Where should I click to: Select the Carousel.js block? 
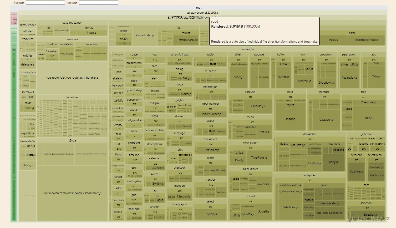pyautogui.click(x=258, y=106)
